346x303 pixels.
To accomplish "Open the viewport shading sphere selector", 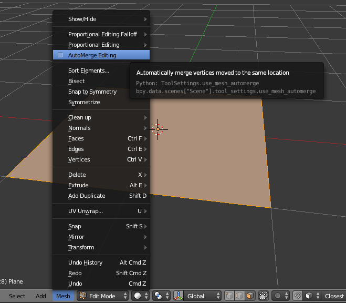I will pyautogui.click(x=140, y=296).
